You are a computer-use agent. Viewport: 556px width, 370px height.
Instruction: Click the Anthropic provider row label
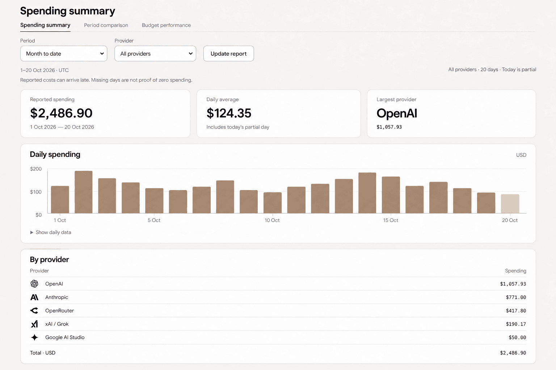[56, 297]
